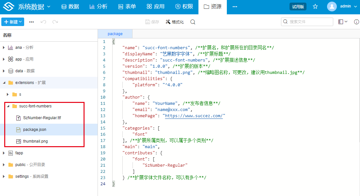Image resolution: width=360 pixels, height=196 pixels.
Task: Expand the ana analysis folder
Action: (4, 48)
